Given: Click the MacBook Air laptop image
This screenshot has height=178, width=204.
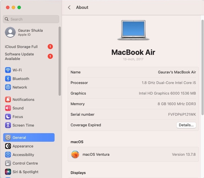Looking at the screenshot, I should click(x=133, y=30).
